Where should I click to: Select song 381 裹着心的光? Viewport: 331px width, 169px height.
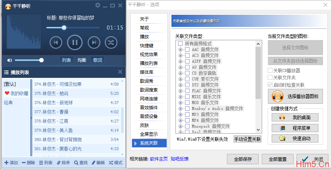tap(76, 149)
